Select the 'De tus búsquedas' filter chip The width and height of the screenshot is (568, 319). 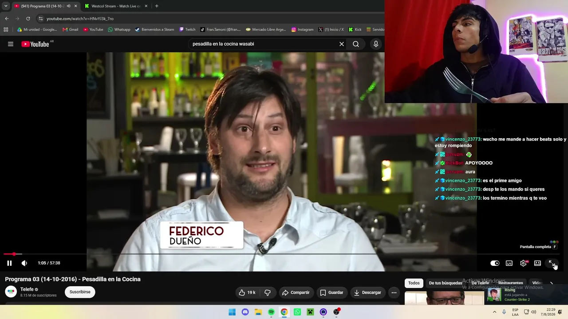click(x=446, y=283)
